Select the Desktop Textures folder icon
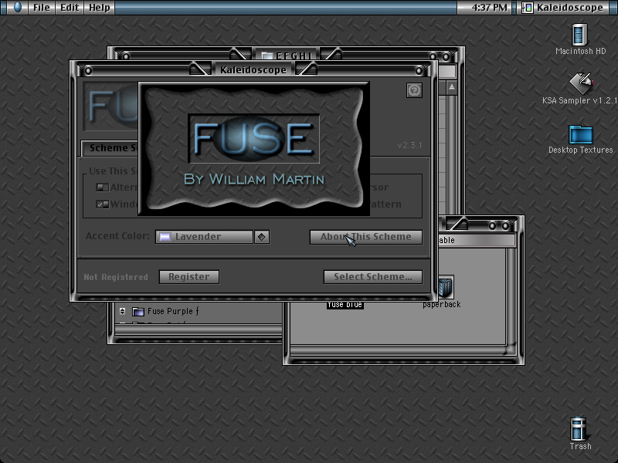Image resolution: width=618 pixels, height=463 pixels. tap(581, 134)
